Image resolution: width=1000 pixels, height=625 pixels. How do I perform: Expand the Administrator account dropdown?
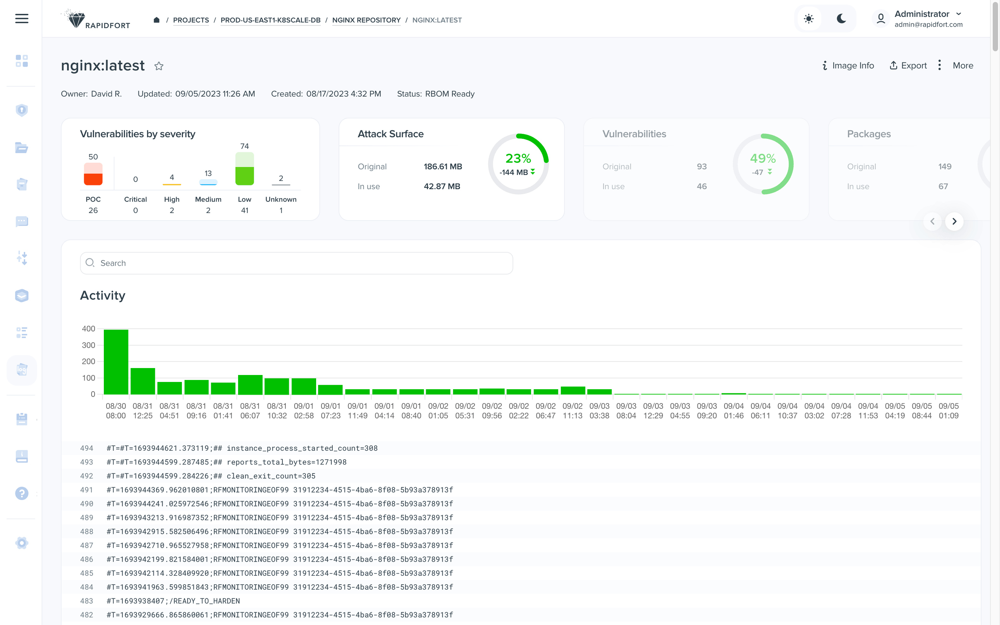pyautogui.click(x=958, y=14)
